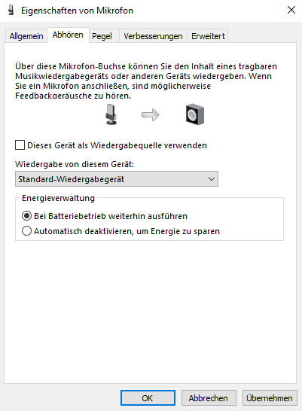Click the speaker illustration icon

point(195,114)
